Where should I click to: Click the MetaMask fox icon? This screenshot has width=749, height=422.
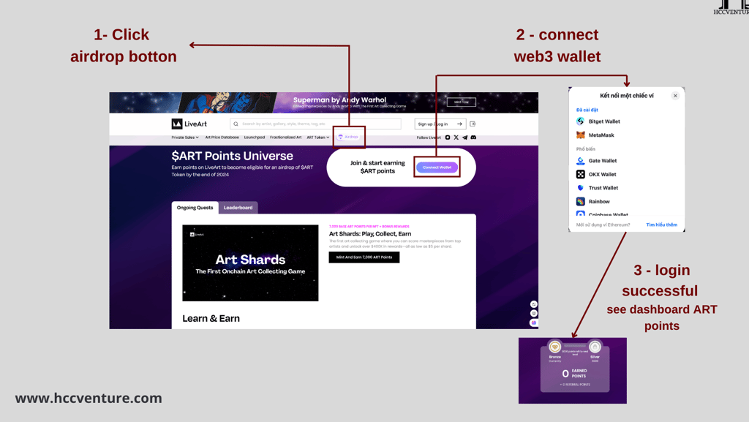580,135
